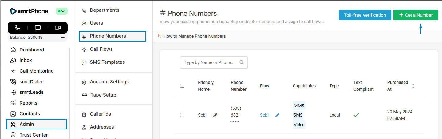Open SMS Templates section
This screenshot has height=139, width=442.
[x=107, y=62]
